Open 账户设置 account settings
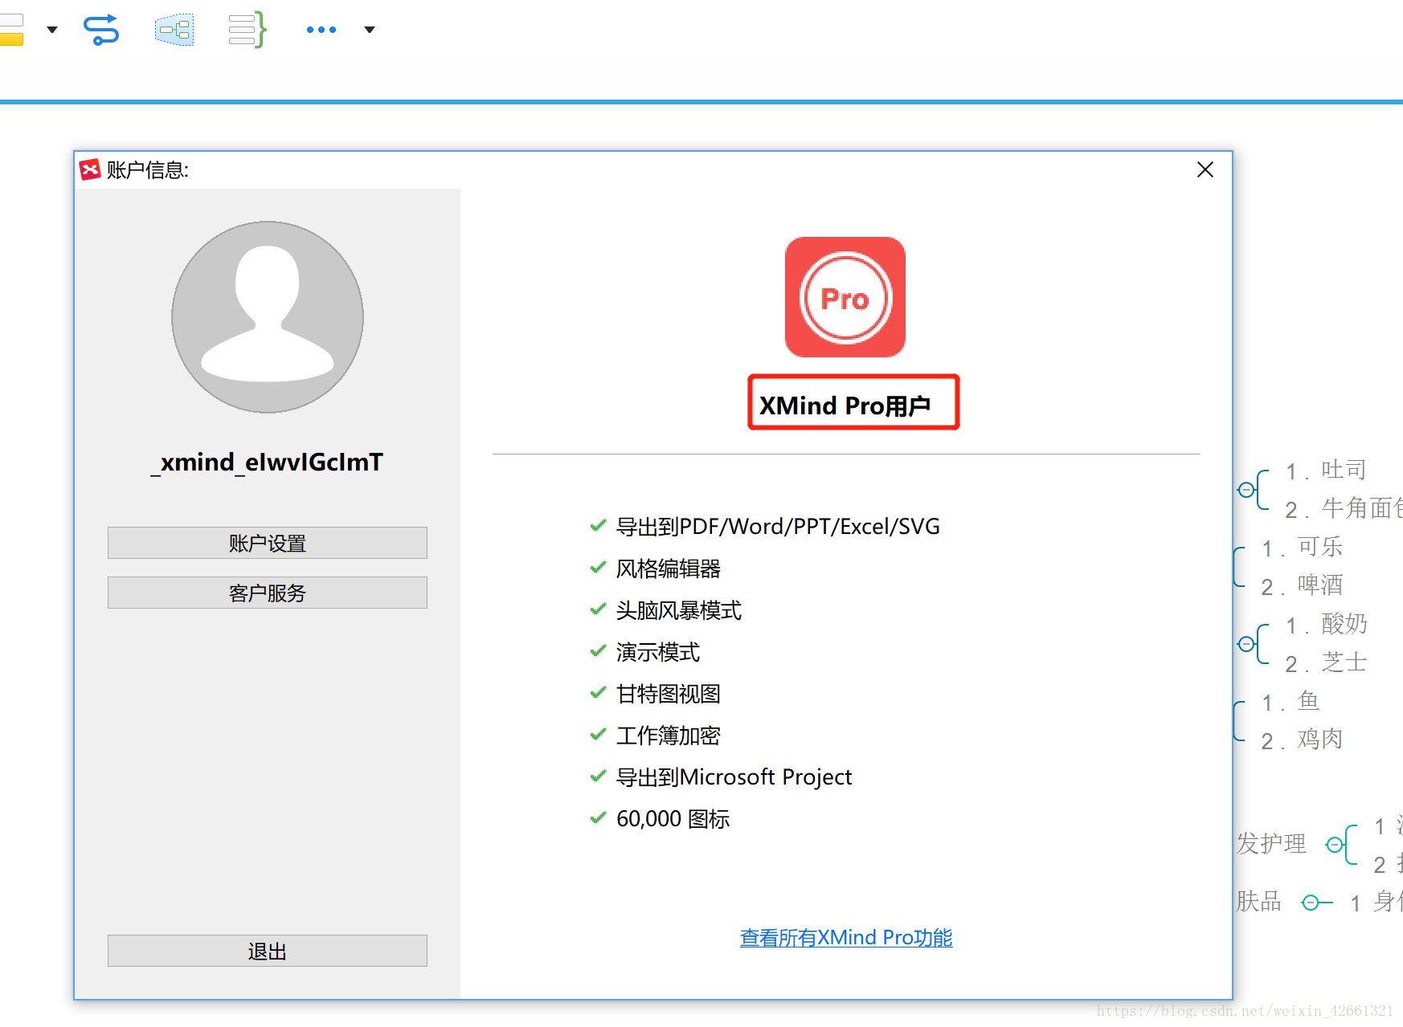The height and width of the screenshot is (1027, 1403). tap(268, 543)
